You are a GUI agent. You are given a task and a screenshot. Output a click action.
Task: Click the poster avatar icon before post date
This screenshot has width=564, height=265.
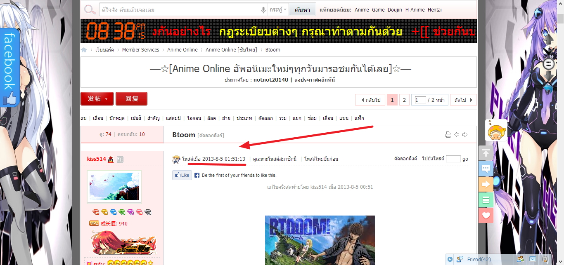tap(176, 159)
